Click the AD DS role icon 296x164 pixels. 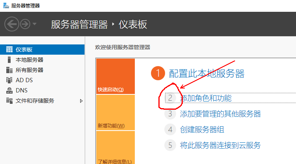click(x=9, y=80)
